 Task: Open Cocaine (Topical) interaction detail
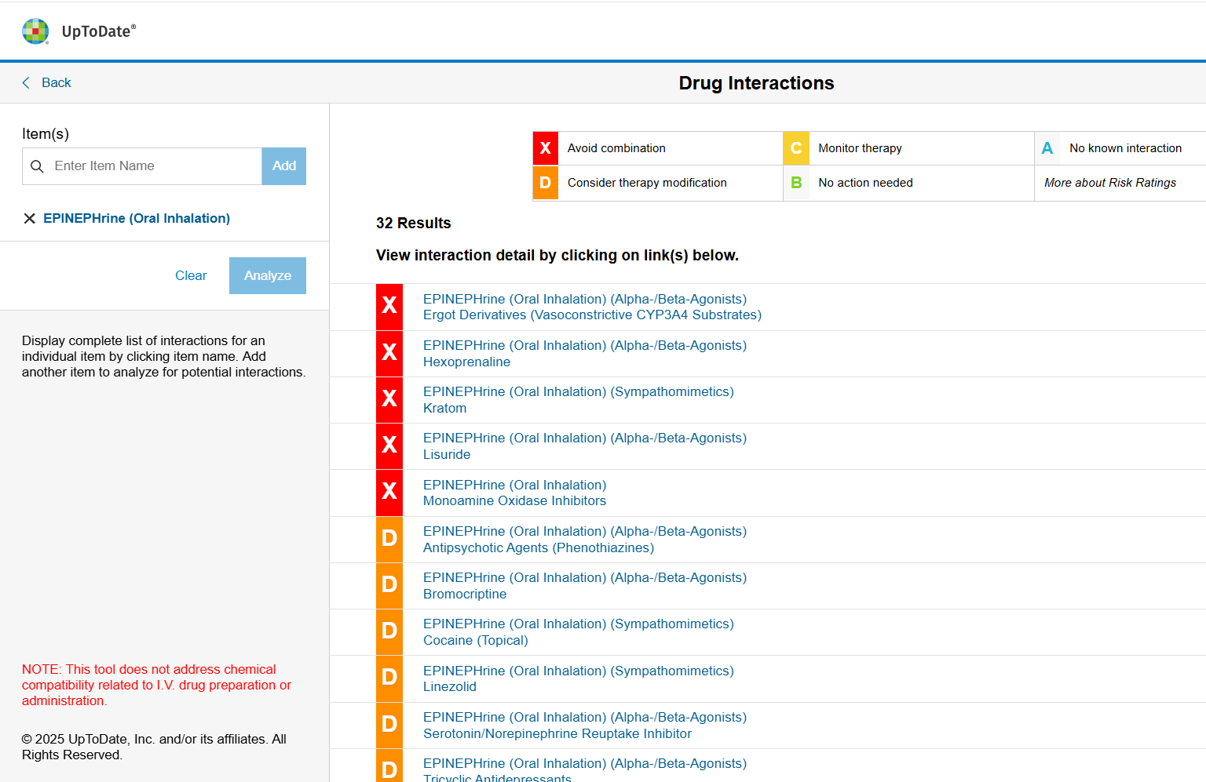475,640
